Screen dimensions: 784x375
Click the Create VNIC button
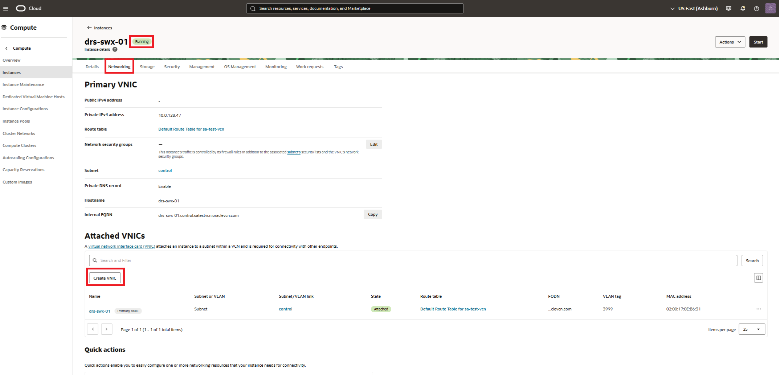click(105, 277)
